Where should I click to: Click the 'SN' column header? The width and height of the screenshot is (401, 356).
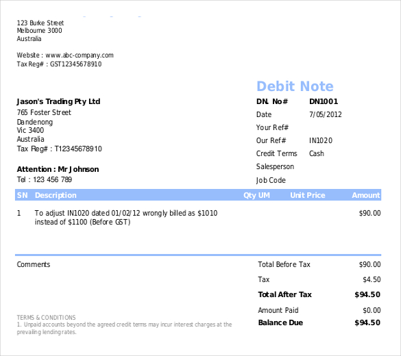[22, 195]
